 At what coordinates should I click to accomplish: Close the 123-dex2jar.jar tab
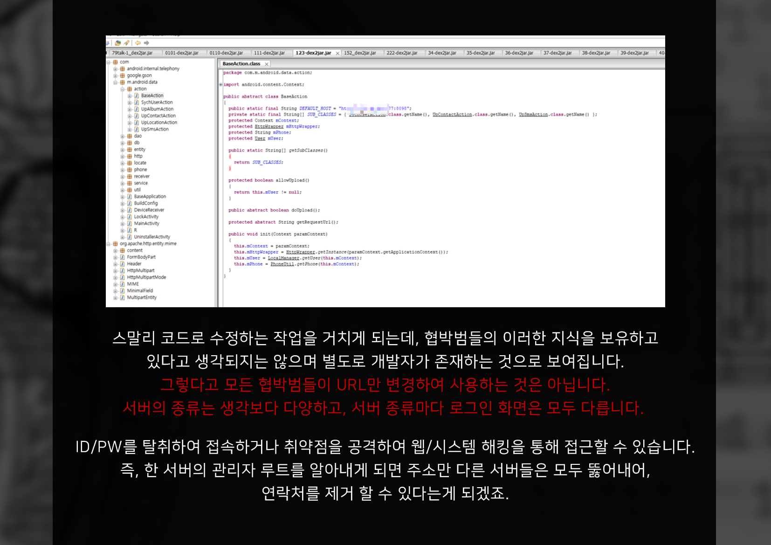(337, 54)
